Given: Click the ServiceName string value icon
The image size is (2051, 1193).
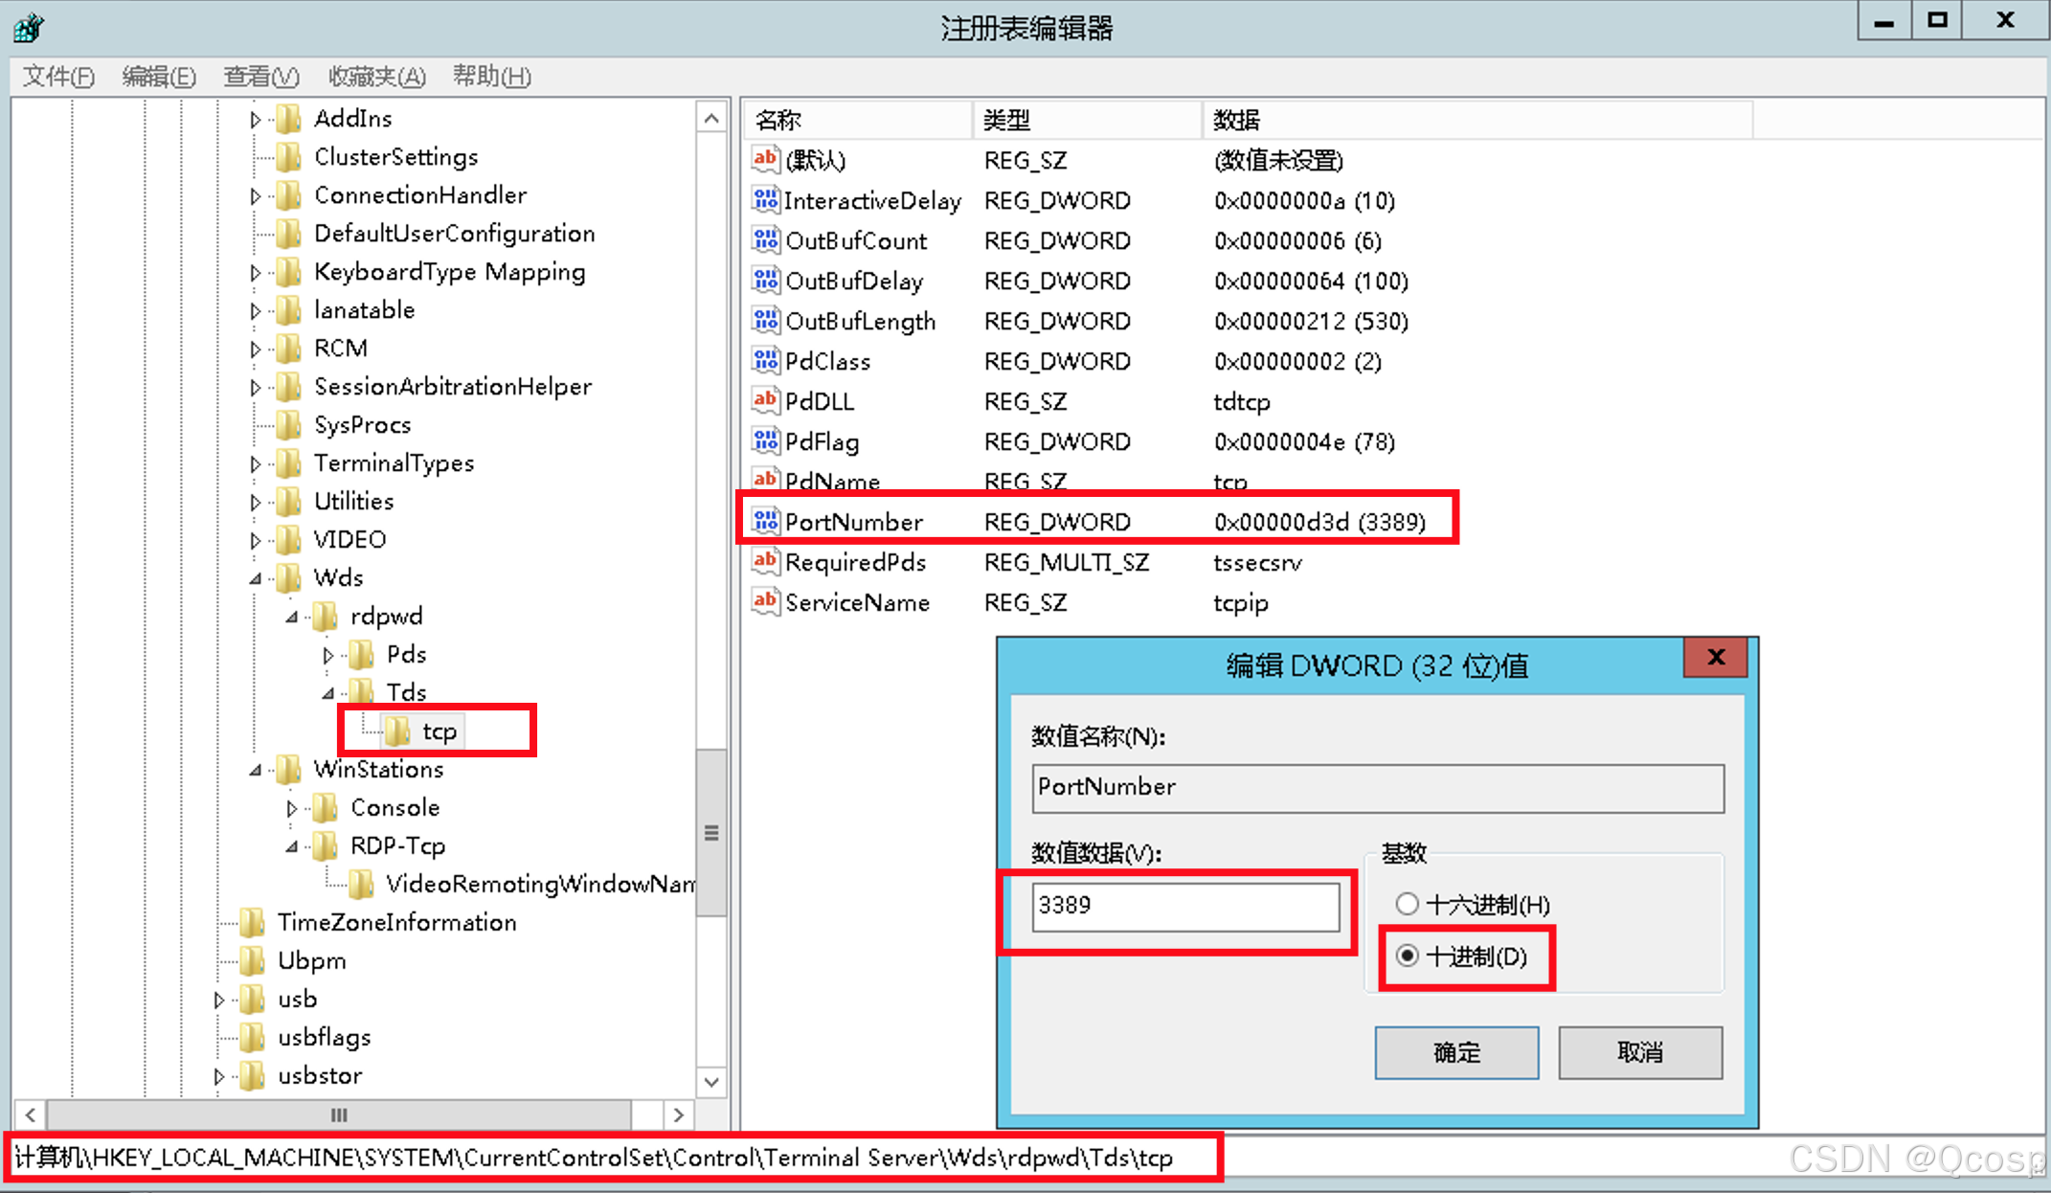Looking at the screenshot, I should click(x=765, y=601).
